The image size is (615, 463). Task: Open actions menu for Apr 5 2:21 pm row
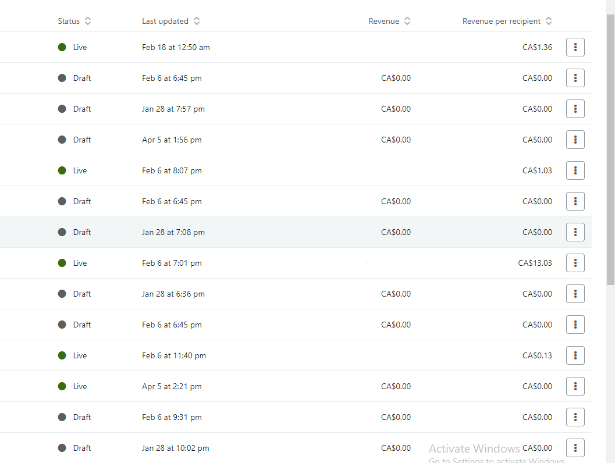point(575,386)
